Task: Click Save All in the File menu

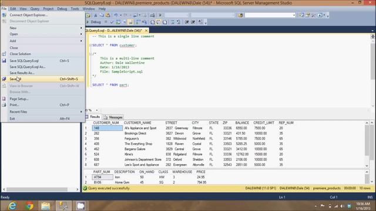Action: coord(43,79)
